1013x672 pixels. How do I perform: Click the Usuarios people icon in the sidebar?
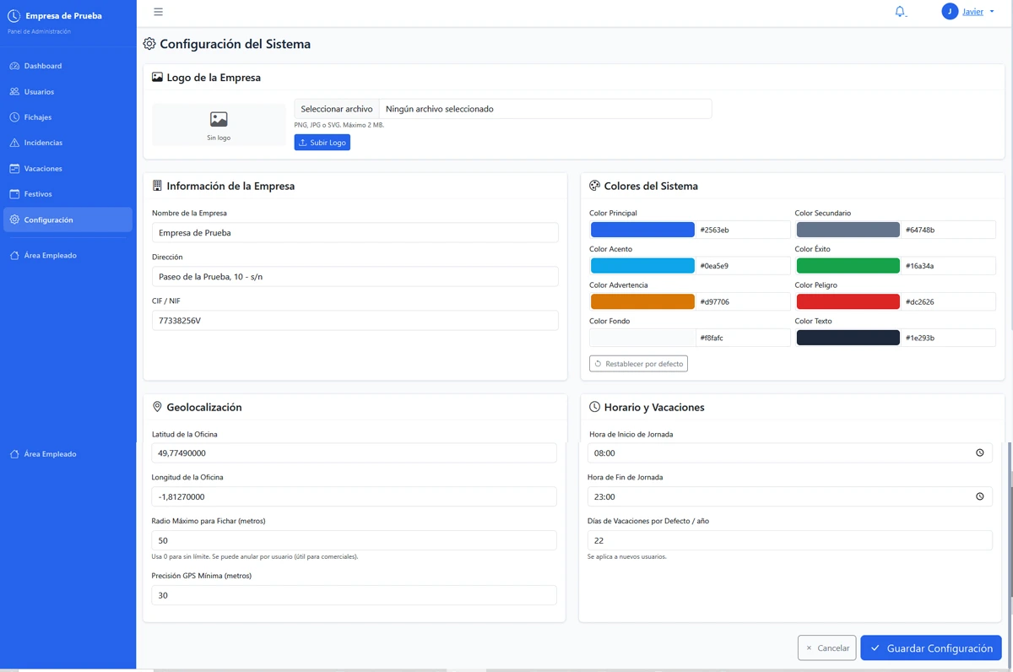coord(14,91)
